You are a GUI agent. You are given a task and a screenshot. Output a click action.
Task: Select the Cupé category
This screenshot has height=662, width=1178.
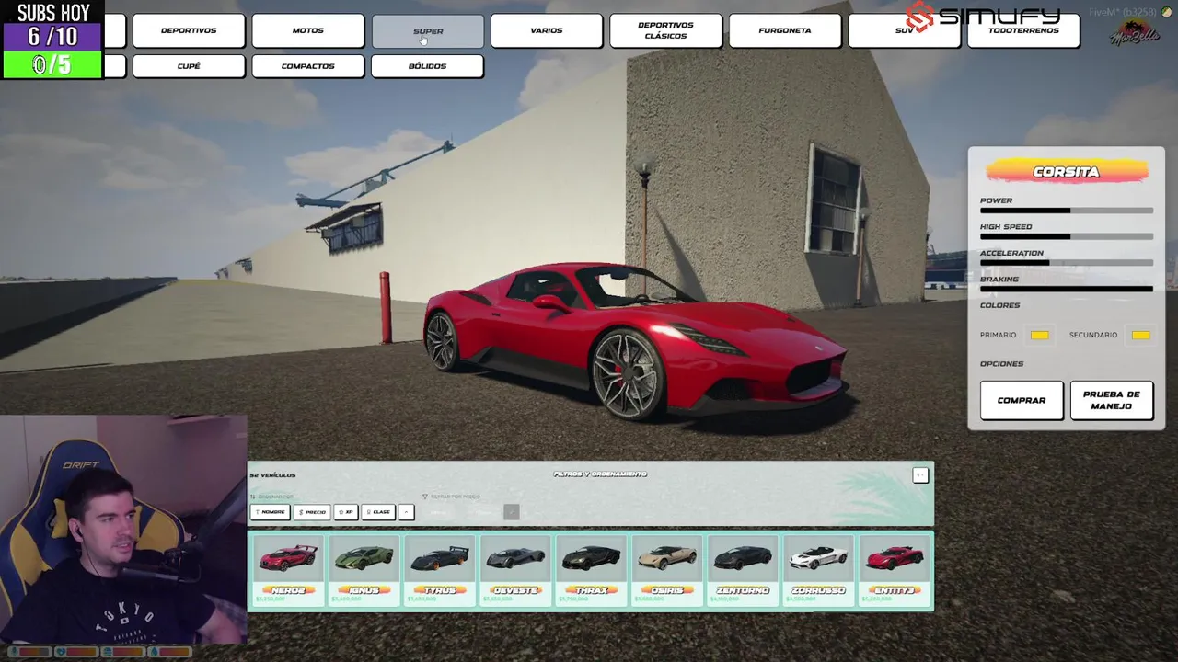click(x=189, y=66)
